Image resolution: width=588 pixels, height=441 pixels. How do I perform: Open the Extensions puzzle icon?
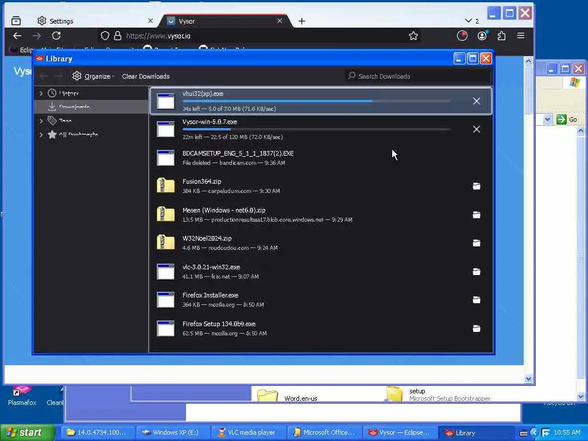point(501,36)
